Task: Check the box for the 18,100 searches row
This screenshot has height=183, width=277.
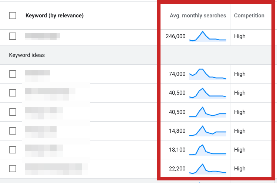Action: 13,150
